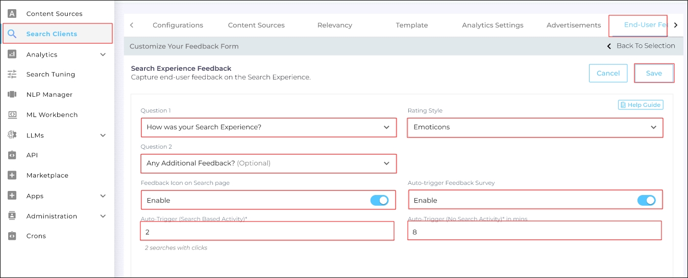Click the Auto-Trigger Search Based Activity field
Screen dimensions: 688x278
pyautogui.click(x=267, y=232)
